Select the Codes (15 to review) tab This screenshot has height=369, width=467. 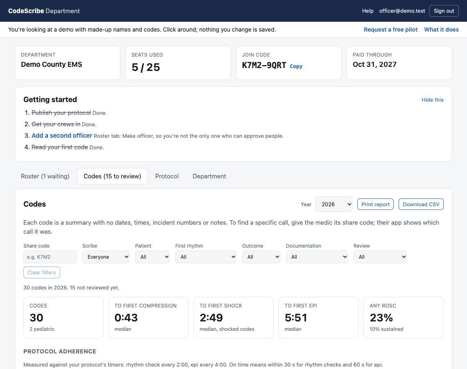pos(112,176)
